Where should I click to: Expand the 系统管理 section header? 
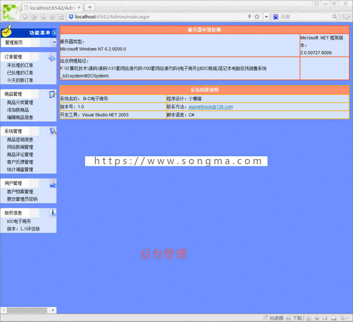pyautogui.click(x=13, y=131)
